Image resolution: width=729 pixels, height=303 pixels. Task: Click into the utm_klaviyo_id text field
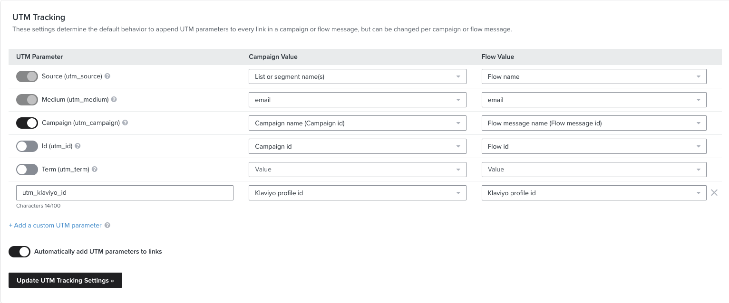(x=124, y=193)
